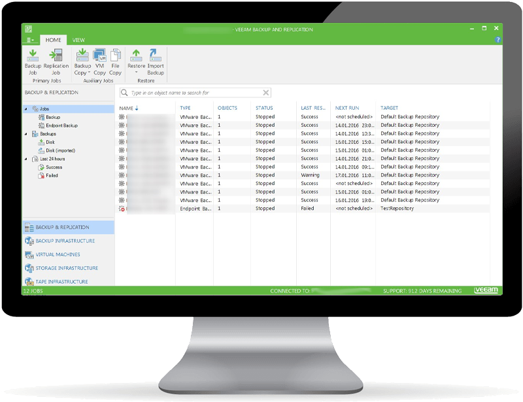The width and height of the screenshot is (523, 402).
Task: Select Jobs in the tree
Action: click(44, 109)
